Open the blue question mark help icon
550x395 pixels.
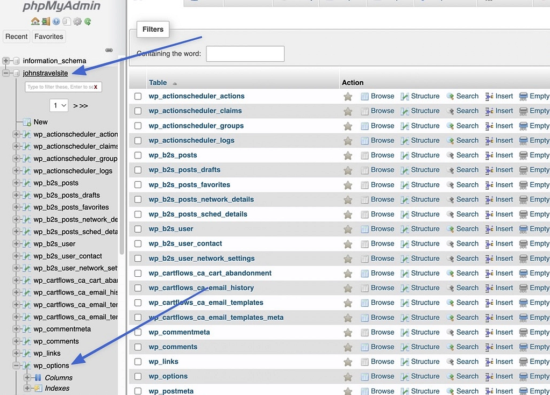[56, 21]
